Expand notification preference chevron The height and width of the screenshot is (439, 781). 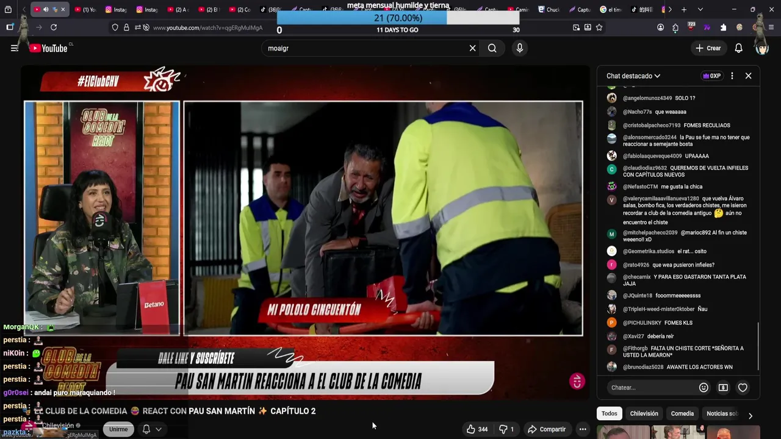159,429
